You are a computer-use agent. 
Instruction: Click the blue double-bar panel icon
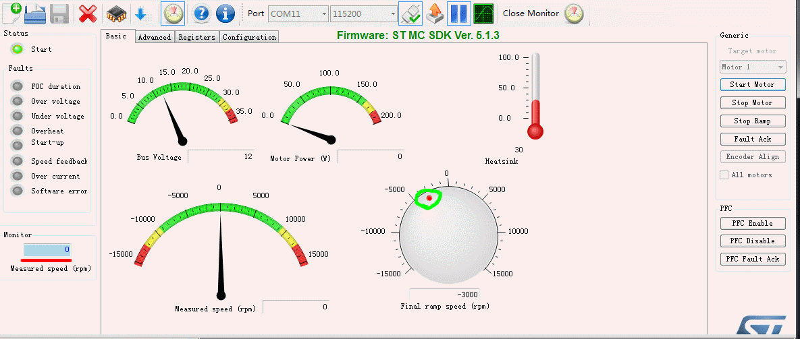click(x=458, y=13)
